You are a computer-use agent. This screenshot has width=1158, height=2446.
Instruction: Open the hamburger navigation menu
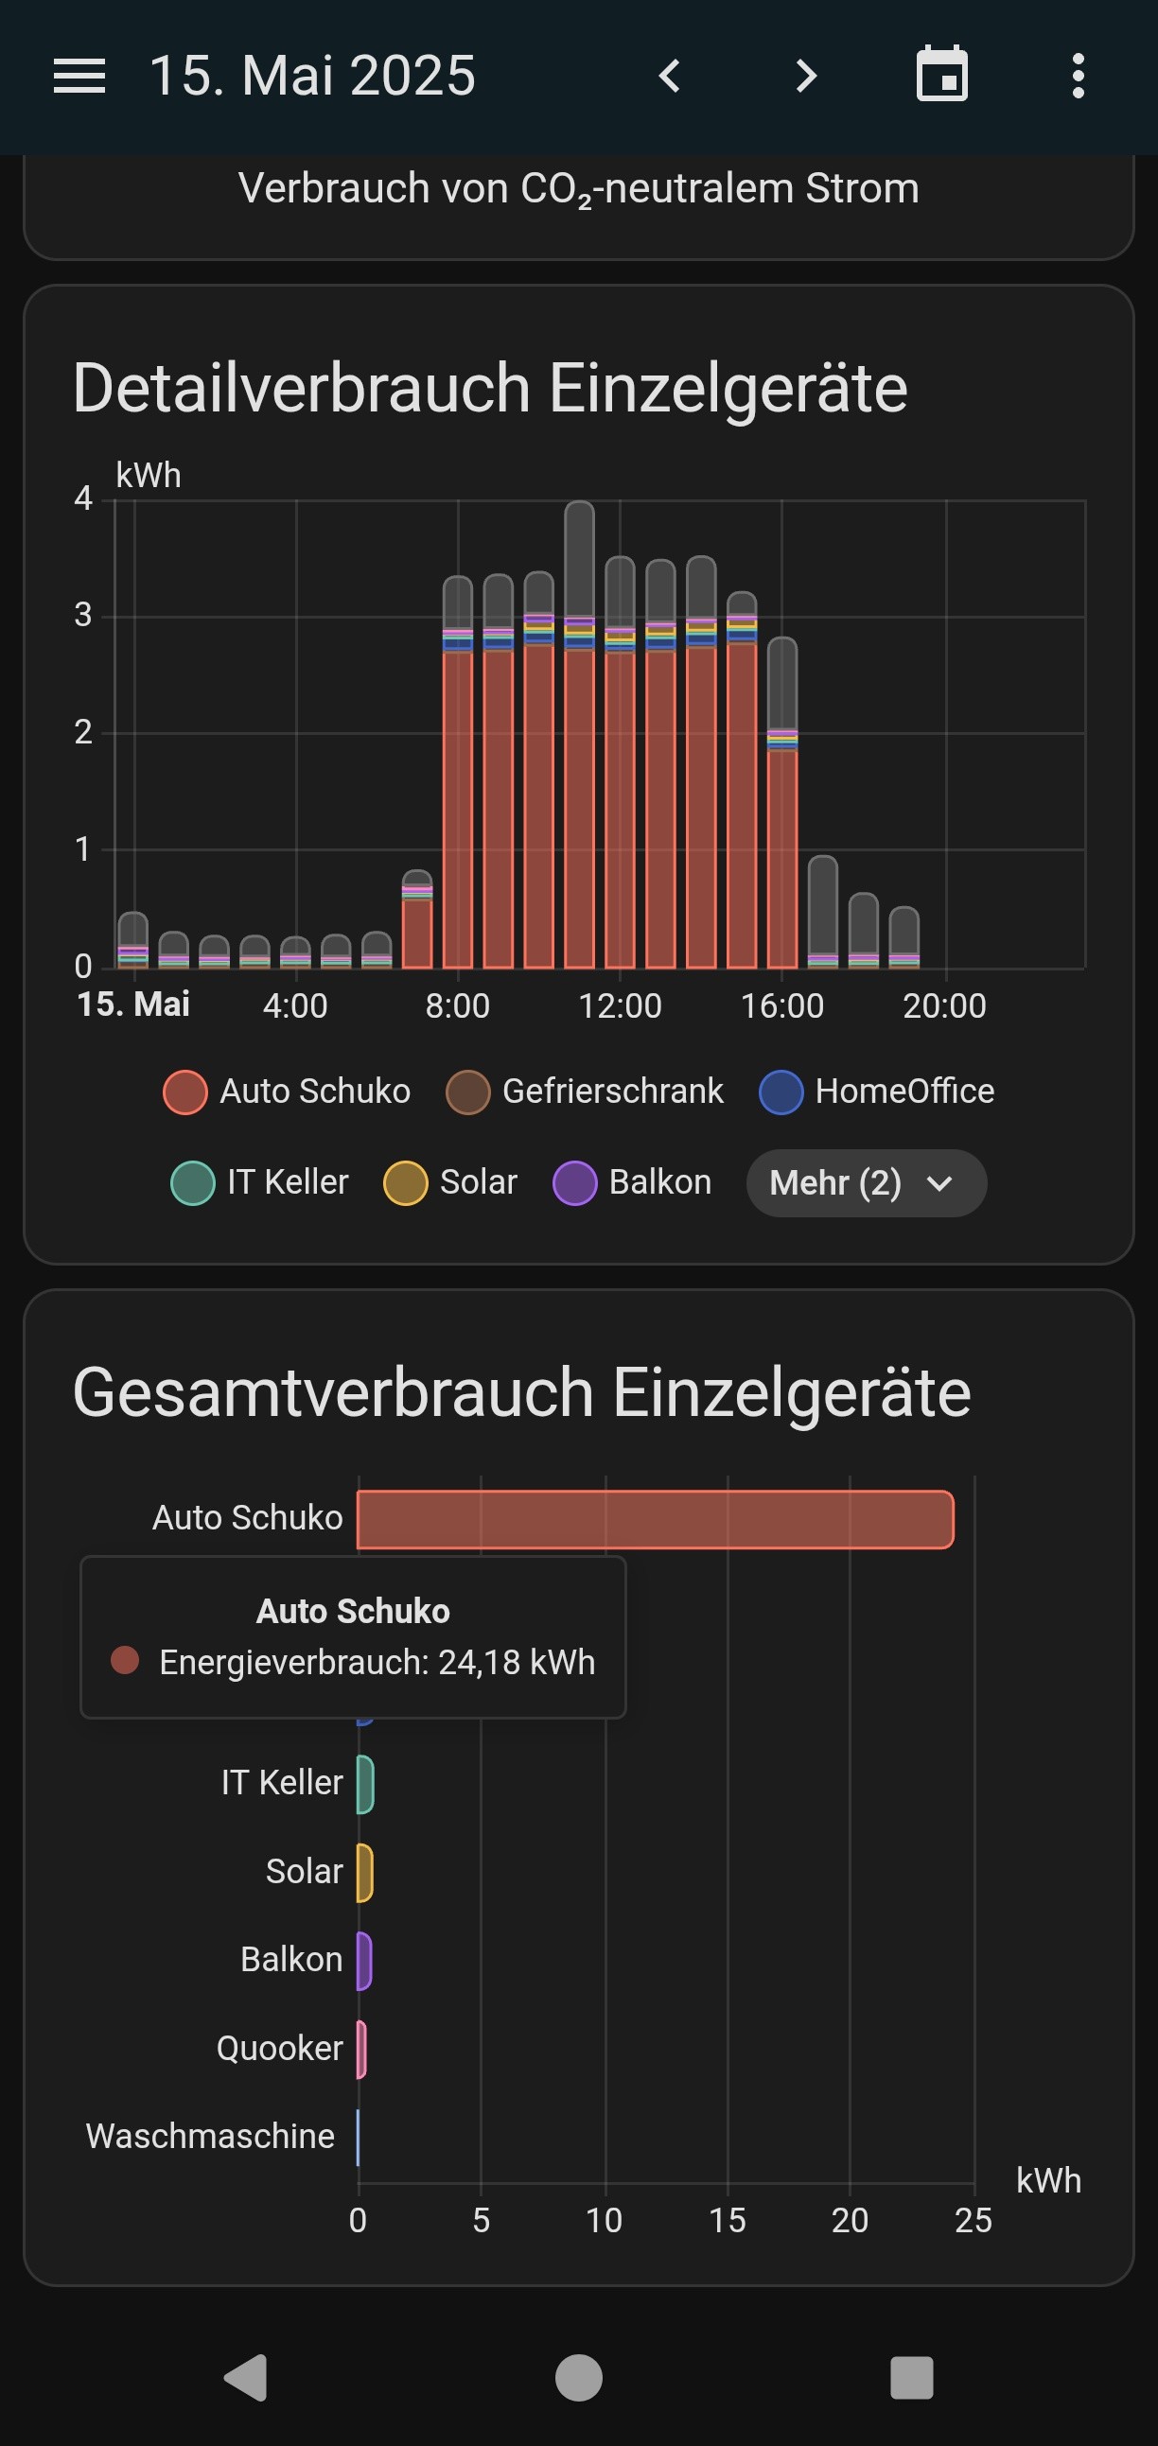(x=79, y=76)
